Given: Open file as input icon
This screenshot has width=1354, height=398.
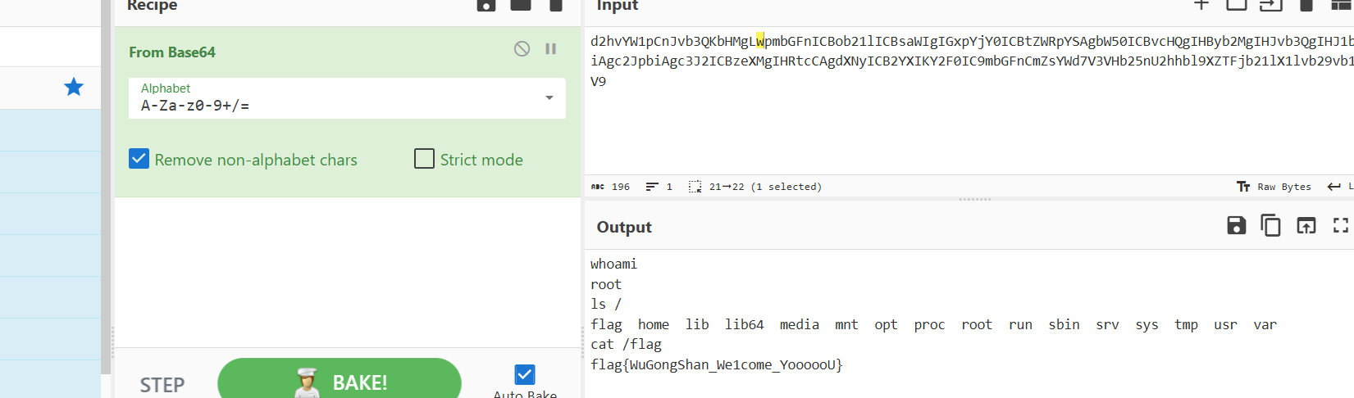Looking at the screenshot, I should pos(1270,5).
